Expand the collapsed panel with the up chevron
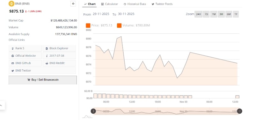Screen dimensions: 263x120 (x=1, y=105)
